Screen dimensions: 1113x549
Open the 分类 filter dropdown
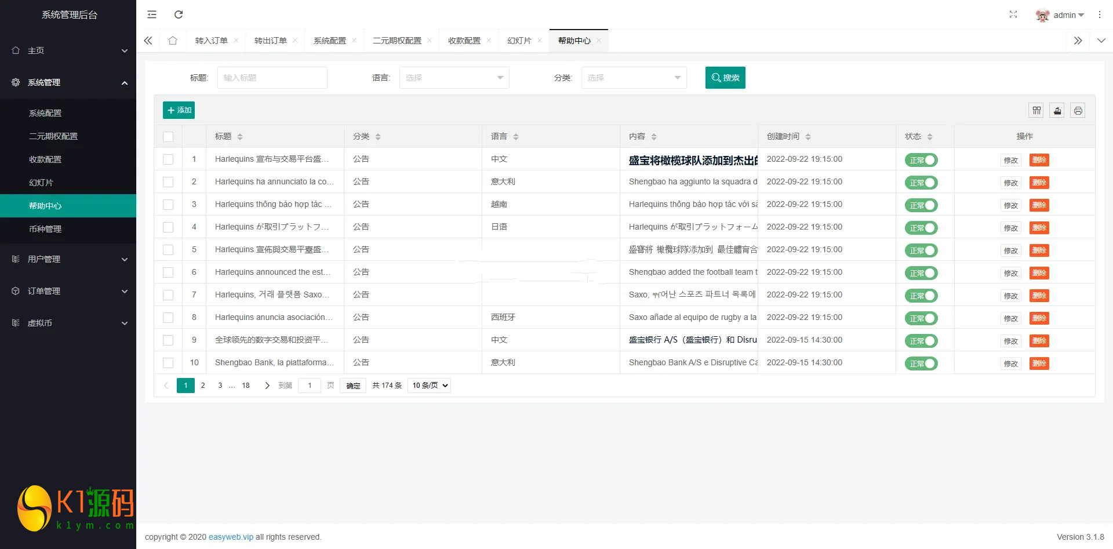634,78
